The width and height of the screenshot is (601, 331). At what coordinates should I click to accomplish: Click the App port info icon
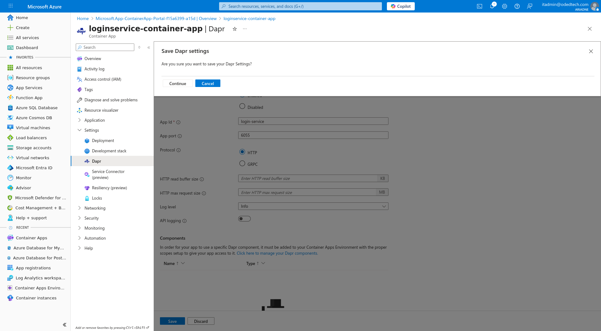point(180,136)
